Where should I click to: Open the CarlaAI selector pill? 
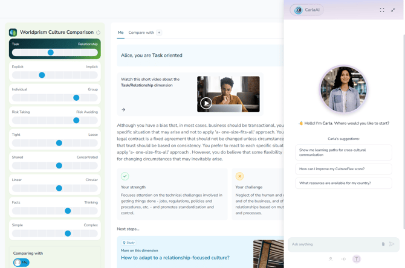(306, 10)
